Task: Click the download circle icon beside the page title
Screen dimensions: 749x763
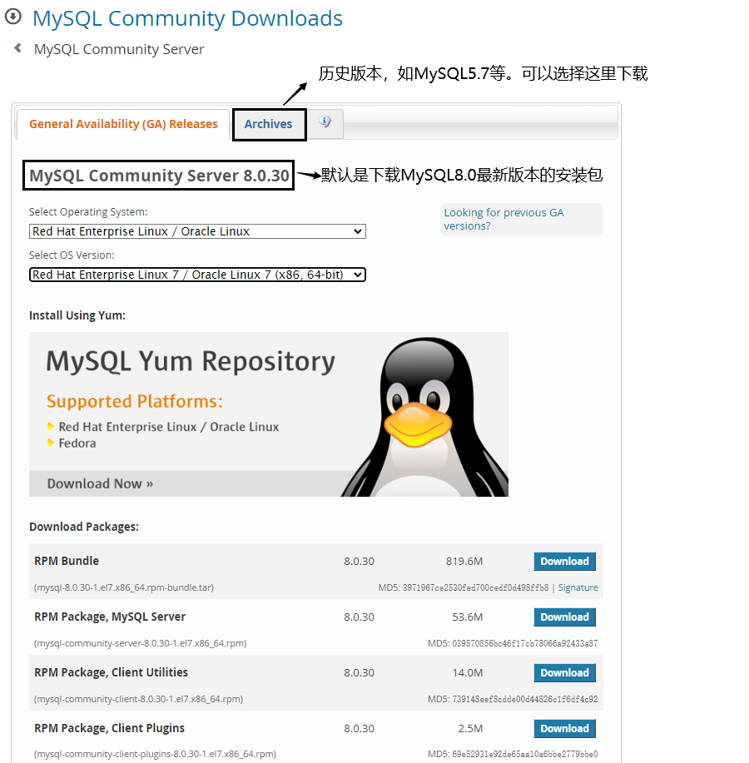Action: [x=13, y=17]
